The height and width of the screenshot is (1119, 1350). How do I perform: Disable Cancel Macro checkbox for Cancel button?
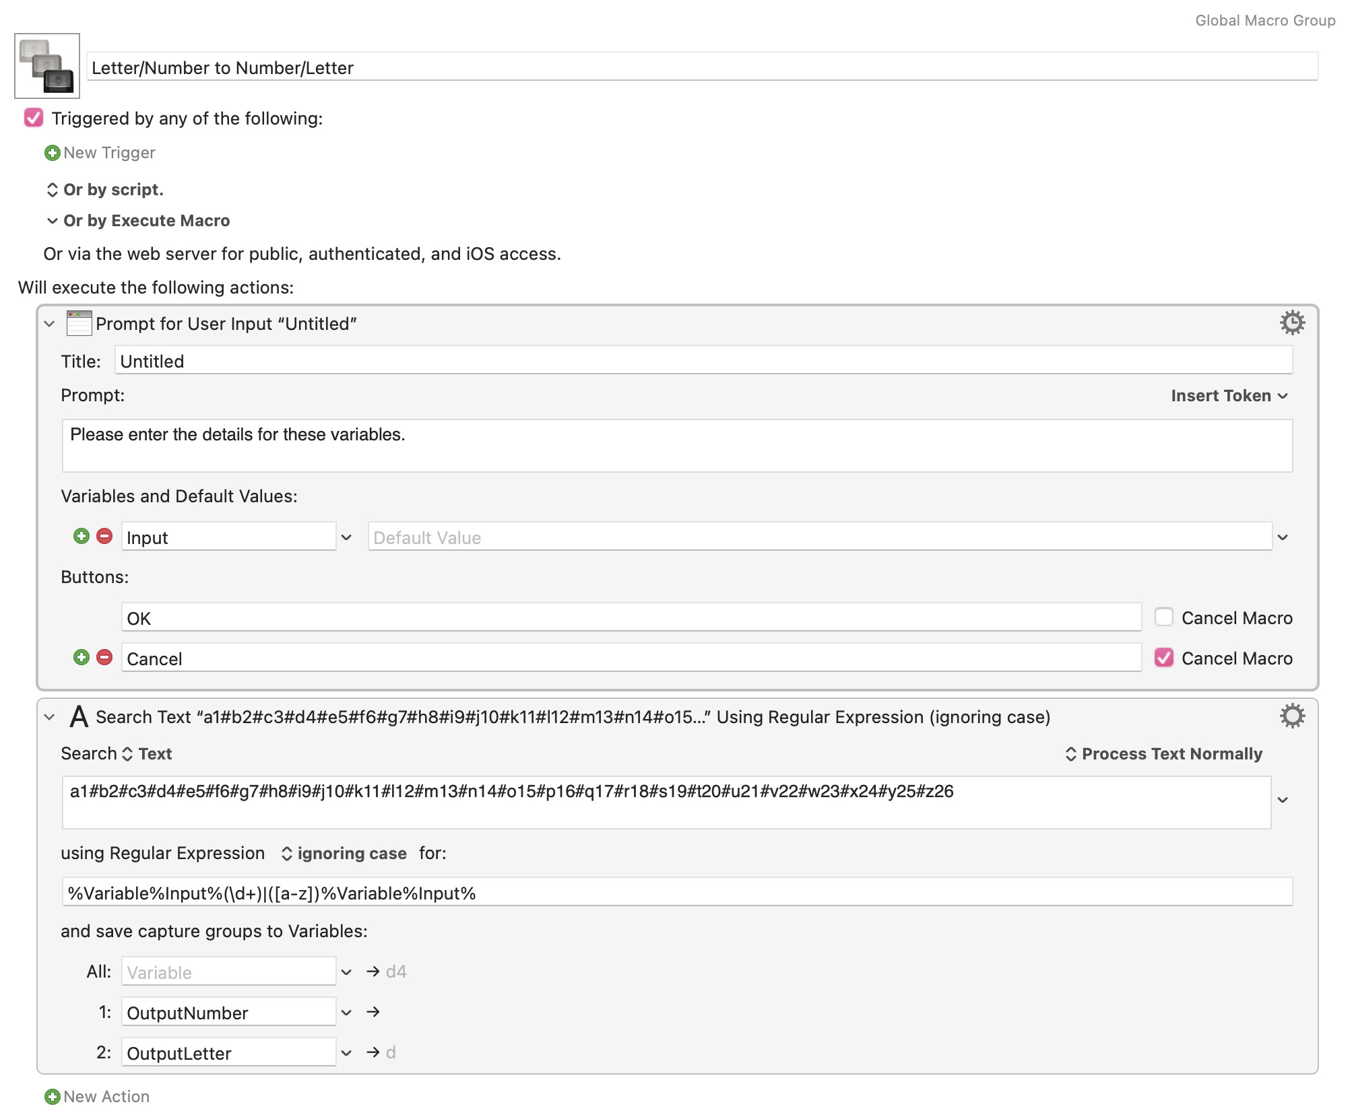coord(1163,658)
